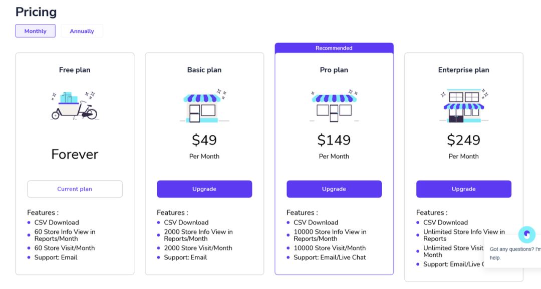Switch billing to Monthly
541x289 pixels.
tap(36, 31)
